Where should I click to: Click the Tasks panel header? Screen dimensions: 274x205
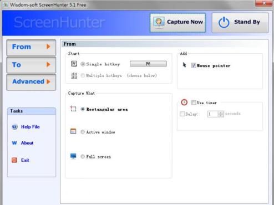32,111
